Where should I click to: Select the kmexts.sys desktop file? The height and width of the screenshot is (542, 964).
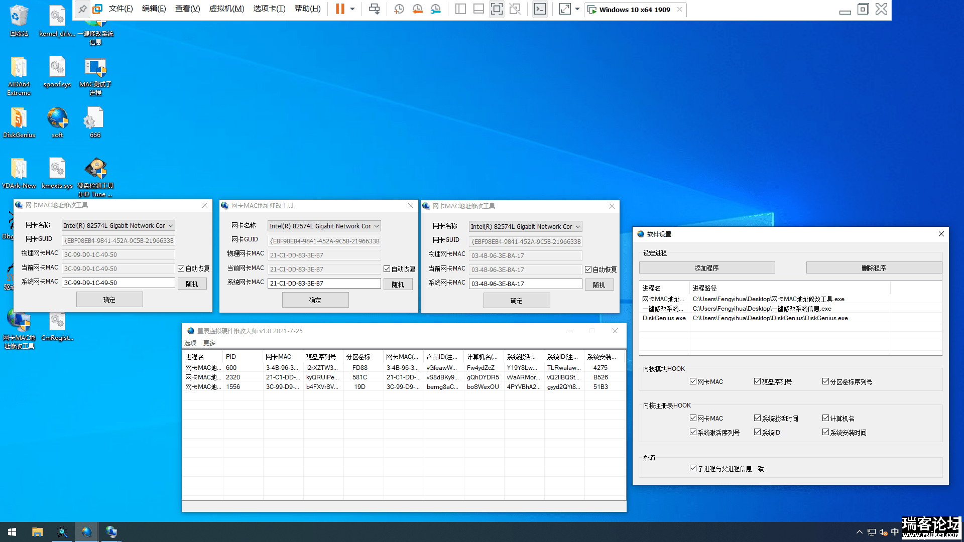click(x=57, y=174)
